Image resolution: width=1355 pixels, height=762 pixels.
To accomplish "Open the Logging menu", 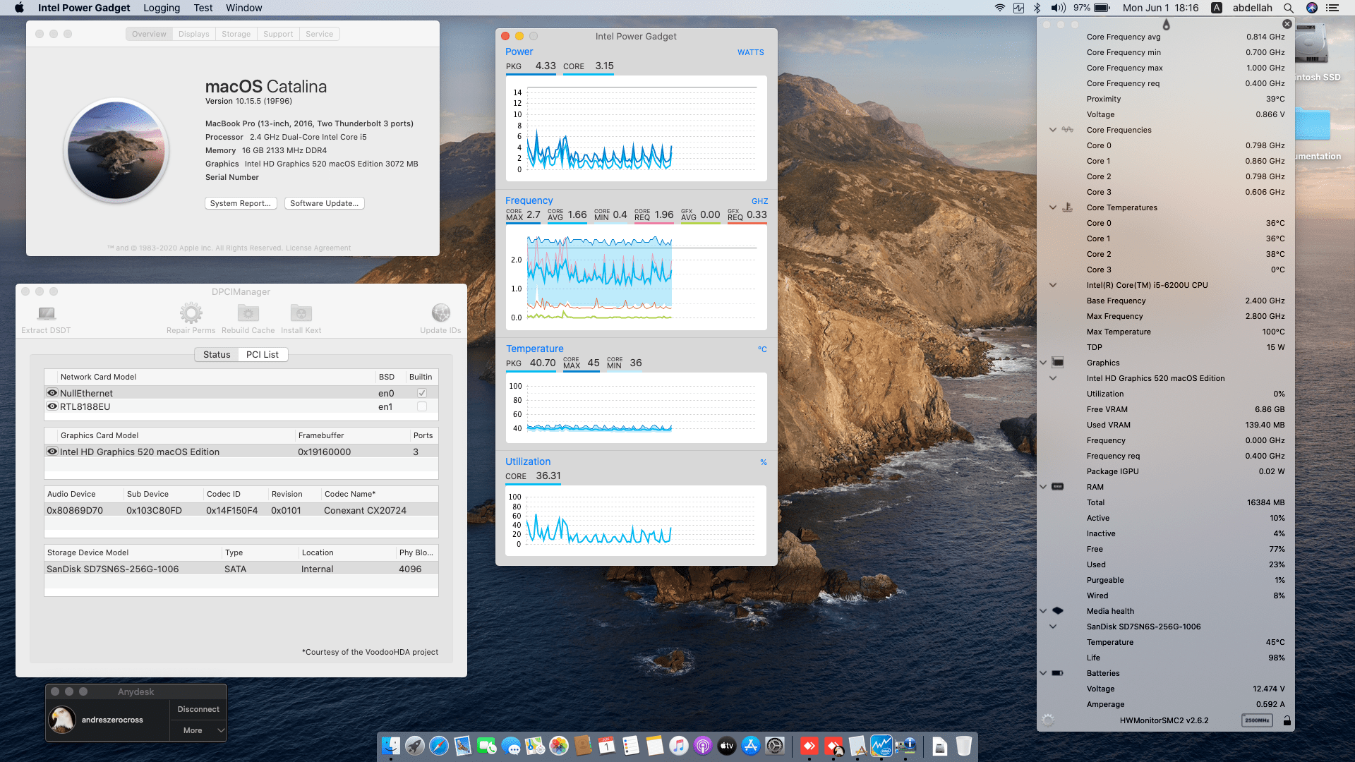I will [161, 8].
